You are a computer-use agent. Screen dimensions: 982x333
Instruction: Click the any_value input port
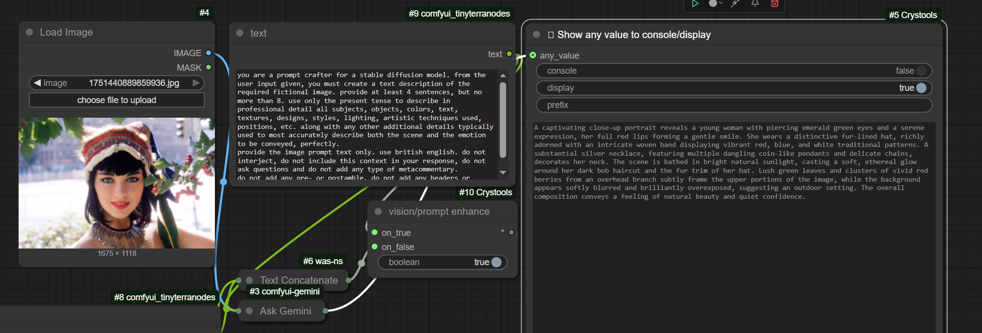coord(533,55)
